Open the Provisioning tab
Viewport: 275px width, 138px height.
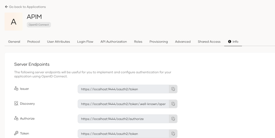[x=159, y=42]
